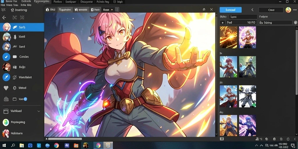This screenshot has height=149, width=298.
Task: Toggle the blue check circle next to Varuliaint
Action: click(6, 77)
